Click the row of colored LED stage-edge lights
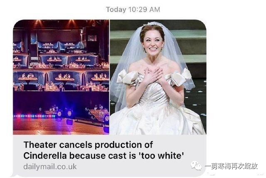266x178 pixels. [34, 116]
